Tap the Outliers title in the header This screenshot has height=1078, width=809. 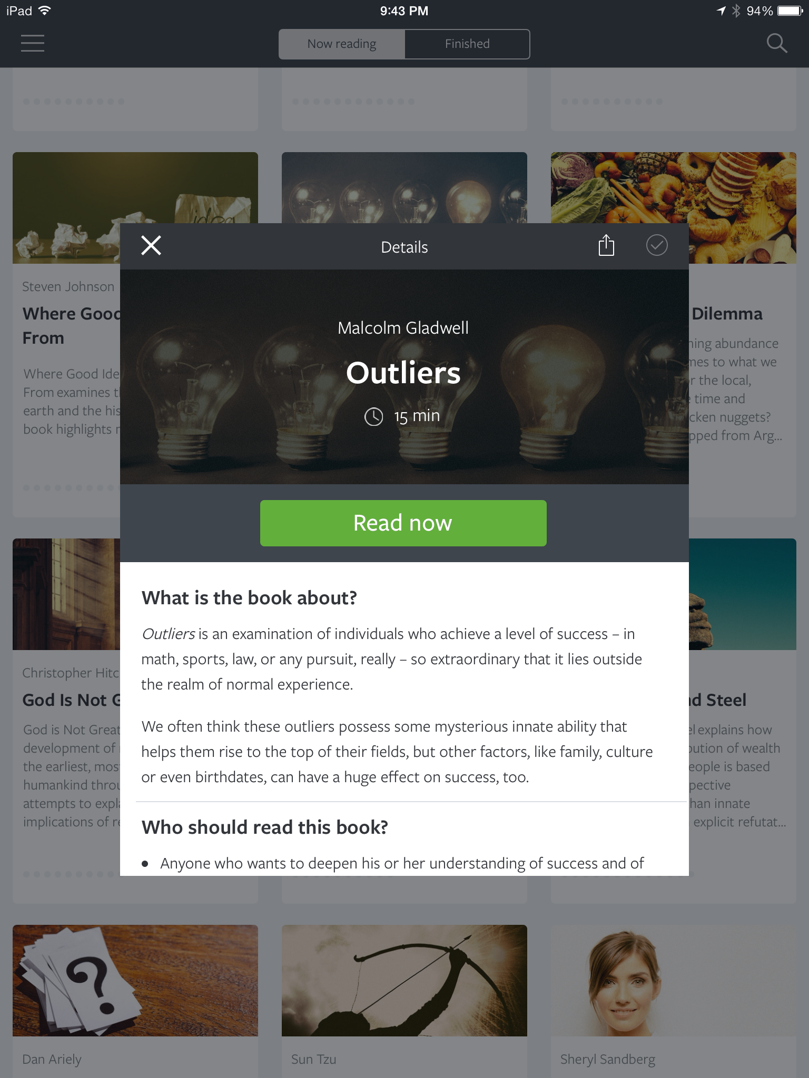click(403, 373)
